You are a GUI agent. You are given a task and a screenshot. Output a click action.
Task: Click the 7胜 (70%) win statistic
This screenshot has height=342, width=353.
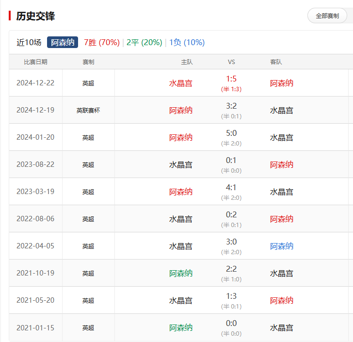click(102, 42)
